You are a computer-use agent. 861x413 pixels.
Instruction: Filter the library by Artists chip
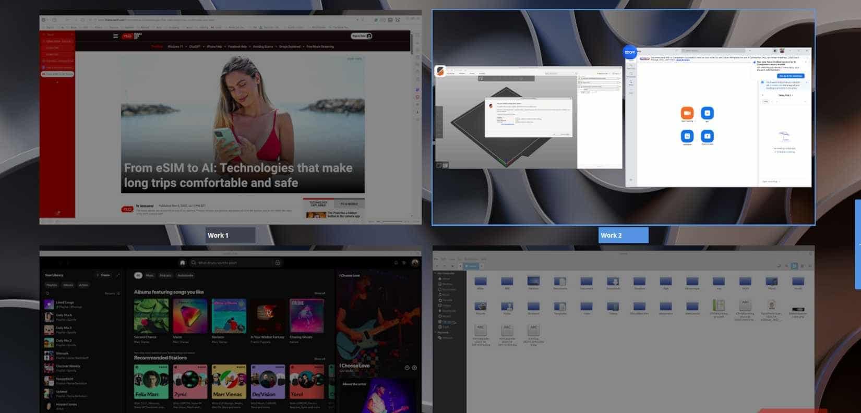pyautogui.click(x=83, y=285)
